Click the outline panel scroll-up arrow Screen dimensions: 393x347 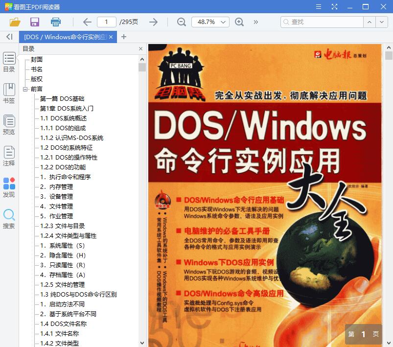click(x=142, y=59)
